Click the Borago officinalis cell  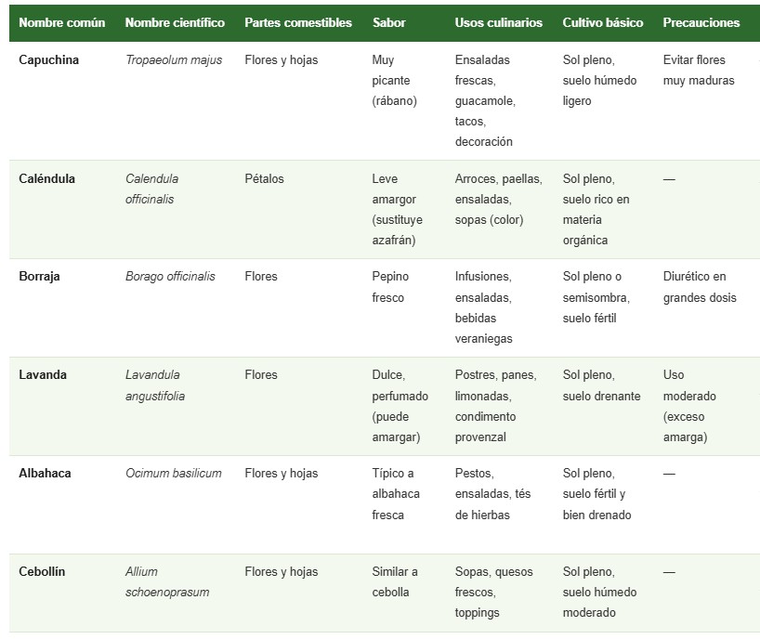[x=170, y=276]
